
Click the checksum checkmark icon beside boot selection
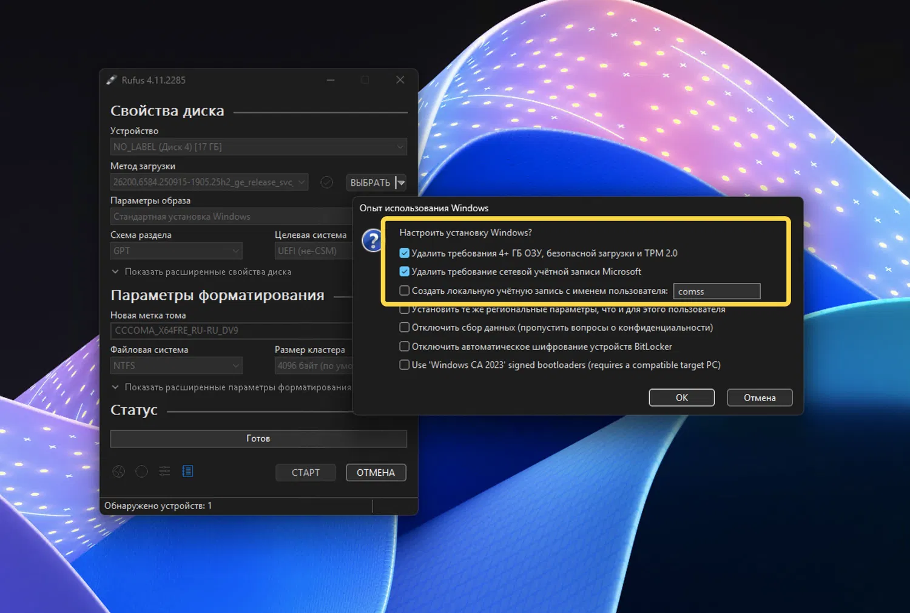(326, 182)
